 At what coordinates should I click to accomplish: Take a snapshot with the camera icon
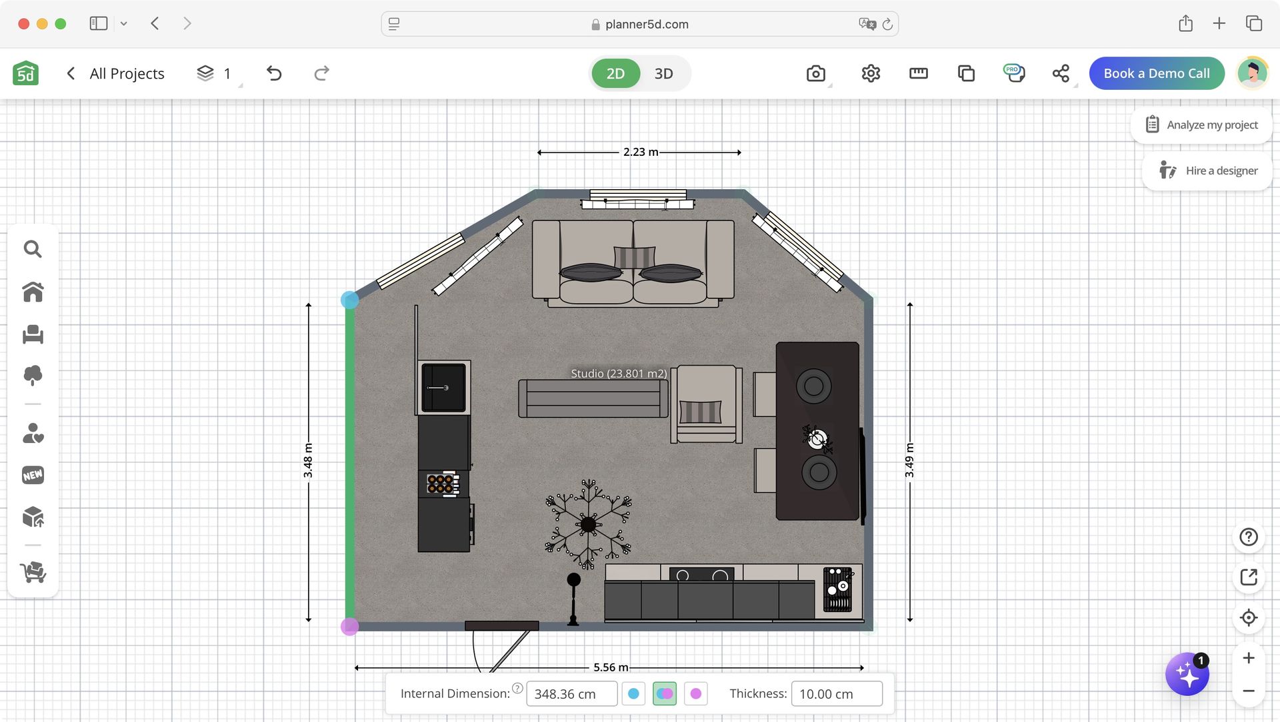coord(816,73)
